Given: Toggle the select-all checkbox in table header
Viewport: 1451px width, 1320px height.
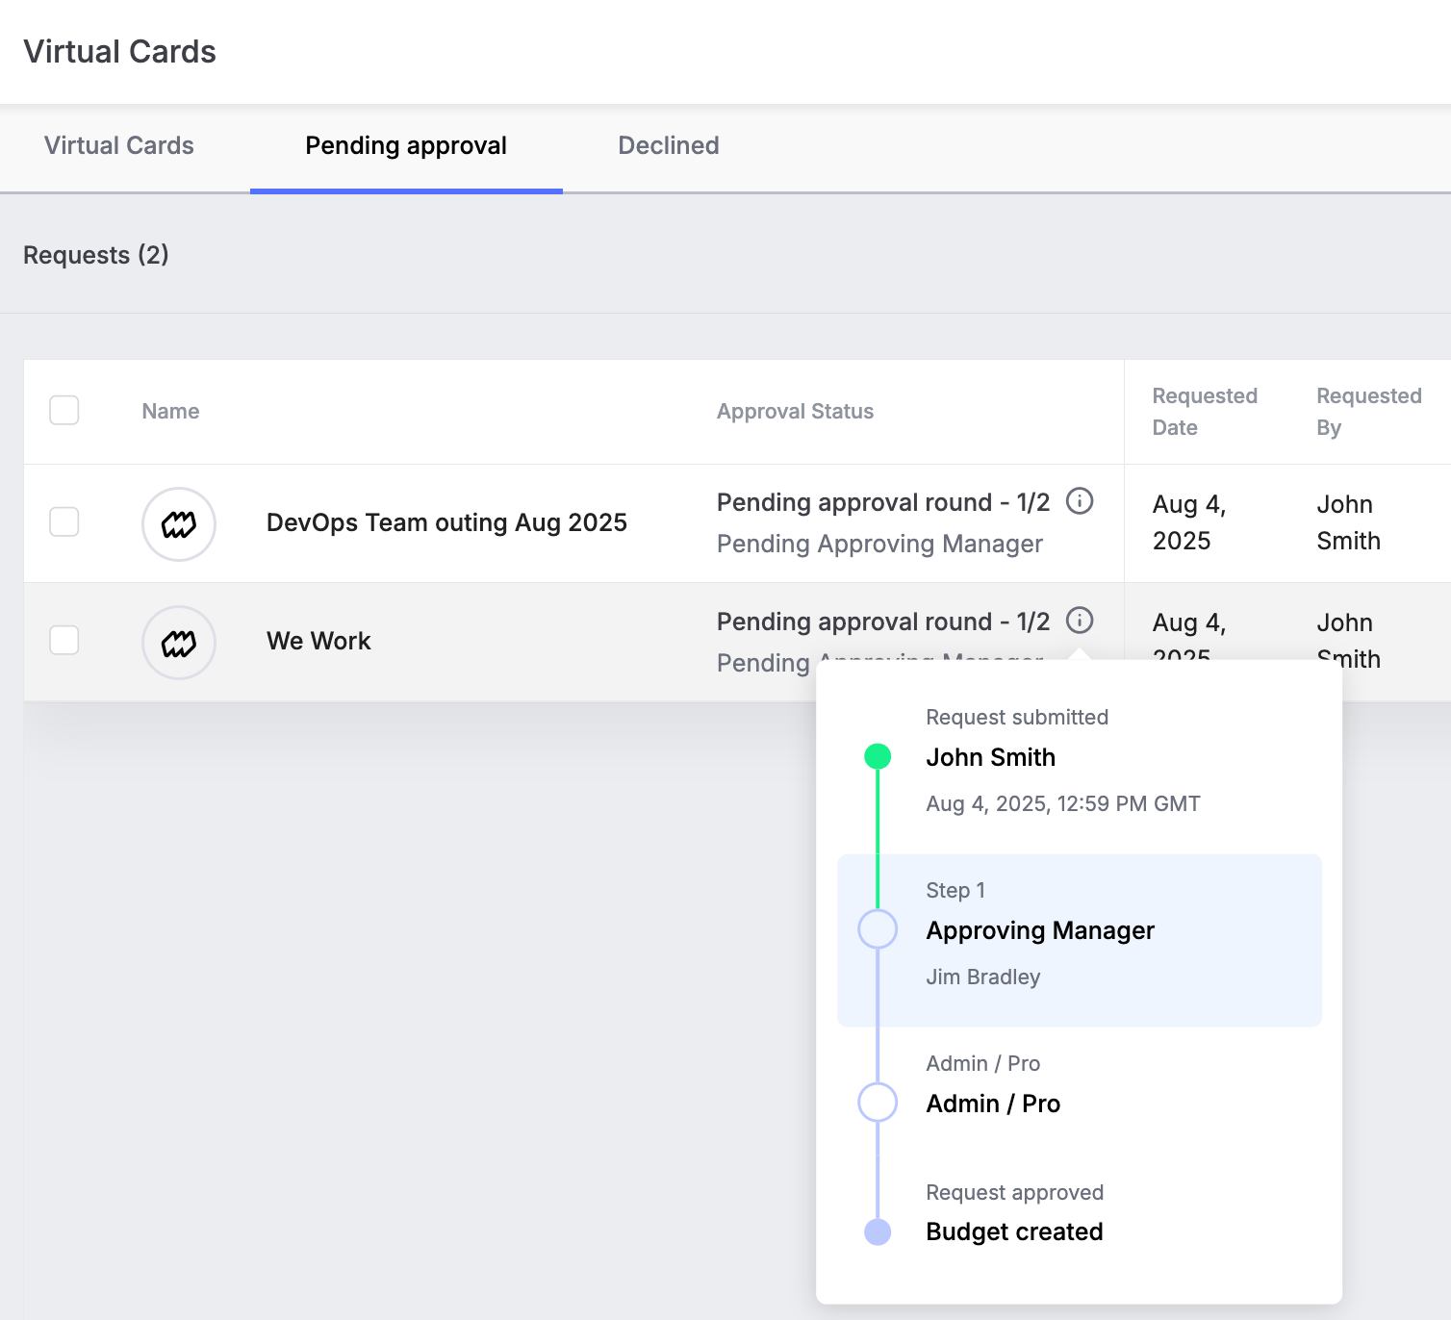Looking at the screenshot, I should [64, 410].
